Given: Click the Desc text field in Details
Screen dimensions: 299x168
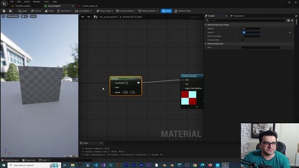Looking at the screenshot, I should [260, 48].
